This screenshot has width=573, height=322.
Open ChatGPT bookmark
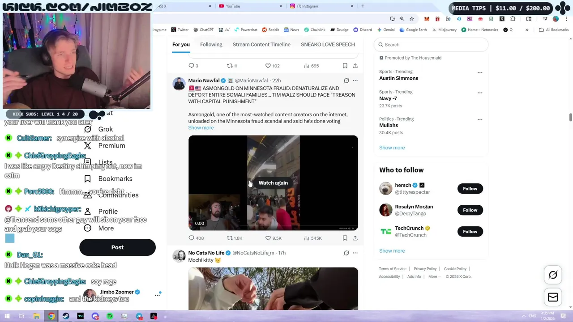click(x=203, y=30)
